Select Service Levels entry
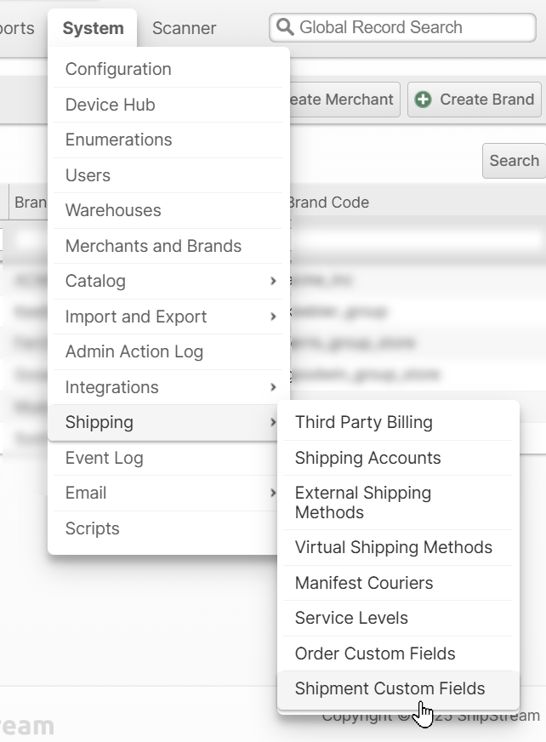Image resolution: width=546 pixels, height=742 pixels. [351, 618]
